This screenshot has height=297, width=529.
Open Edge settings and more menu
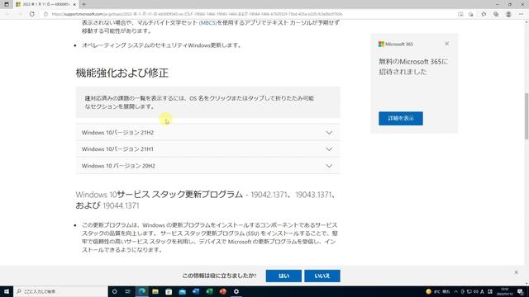(522, 14)
